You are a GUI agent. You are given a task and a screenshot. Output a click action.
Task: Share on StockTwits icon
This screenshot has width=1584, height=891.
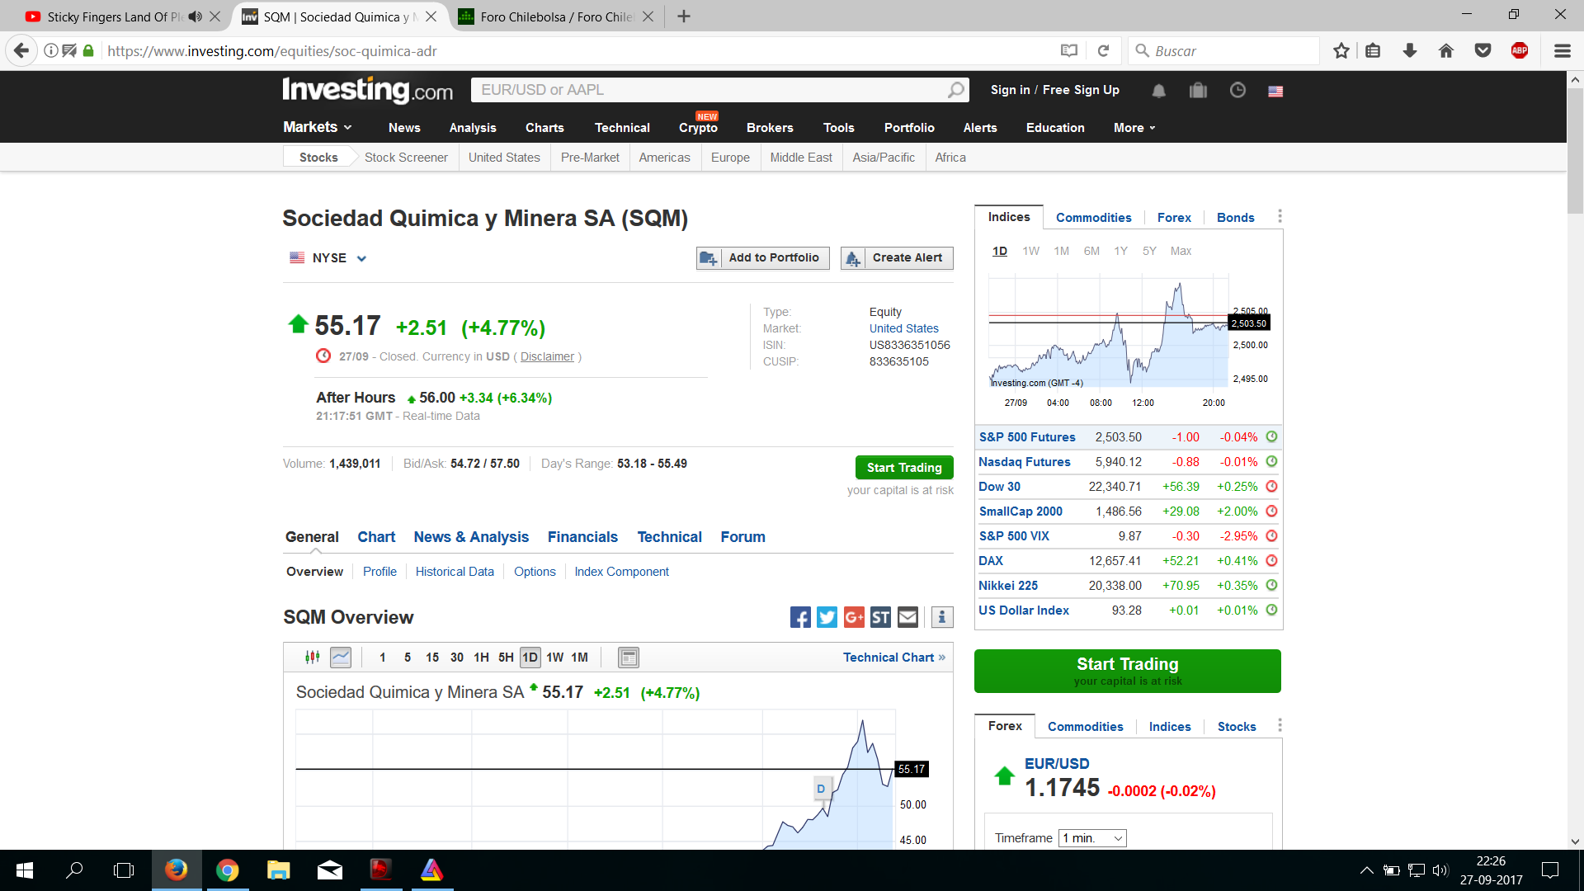point(881,617)
